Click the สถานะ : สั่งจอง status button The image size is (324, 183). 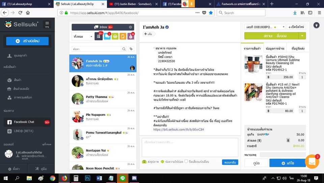point(271,36)
